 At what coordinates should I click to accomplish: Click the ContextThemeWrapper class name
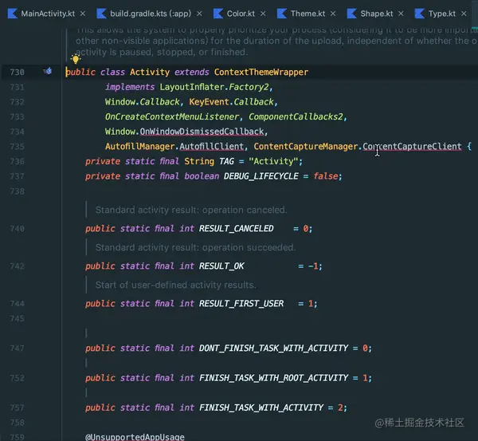(x=261, y=73)
